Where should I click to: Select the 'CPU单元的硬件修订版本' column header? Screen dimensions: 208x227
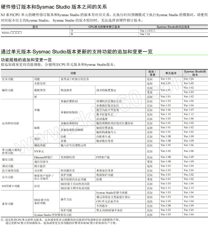(x=104, y=27)
